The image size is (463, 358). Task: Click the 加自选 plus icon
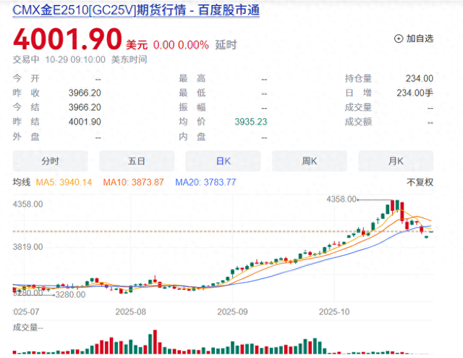point(399,38)
